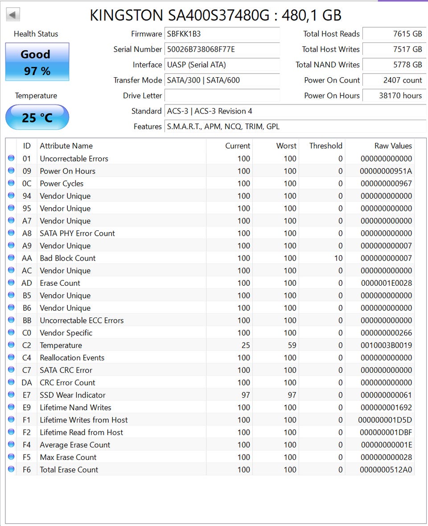The width and height of the screenshot is (428, 526).
Task: Click the status dot for ID A9 row
Action: [x=11, y=245]
